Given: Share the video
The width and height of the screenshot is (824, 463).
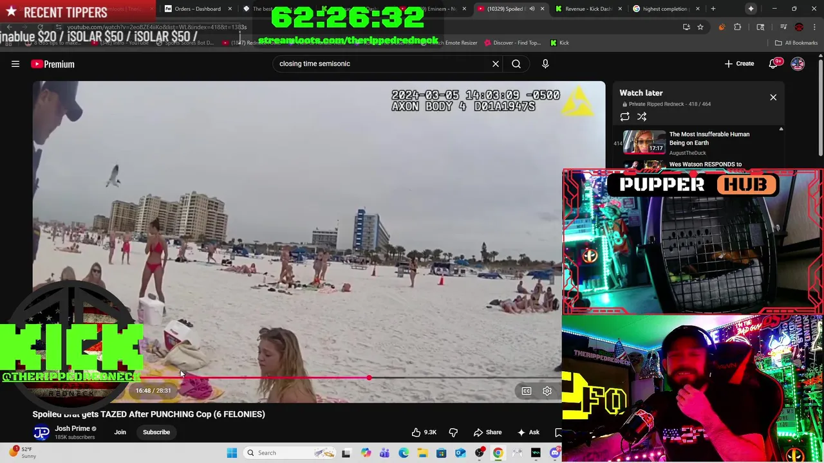Looking at the screenshot, I should click(487, 432).
